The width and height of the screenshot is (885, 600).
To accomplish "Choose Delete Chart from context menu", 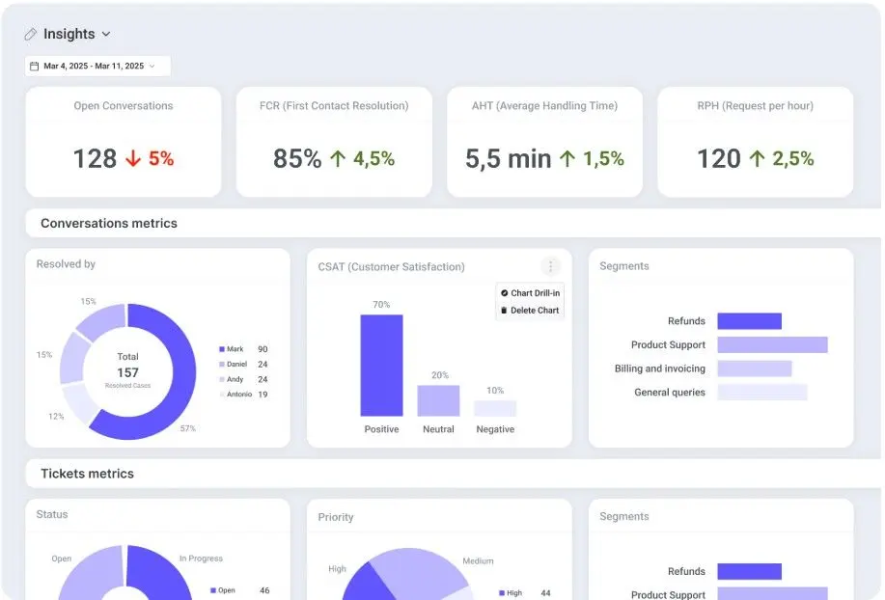I will [x=530, y=311].
